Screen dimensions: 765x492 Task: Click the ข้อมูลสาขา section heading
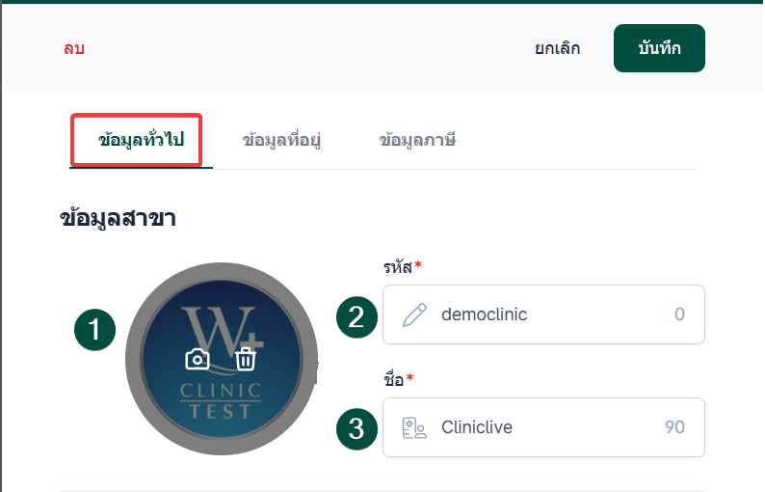(118, 218)
